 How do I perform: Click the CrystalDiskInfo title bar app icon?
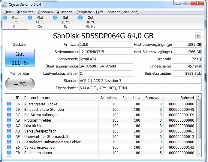tap(5, 5)
